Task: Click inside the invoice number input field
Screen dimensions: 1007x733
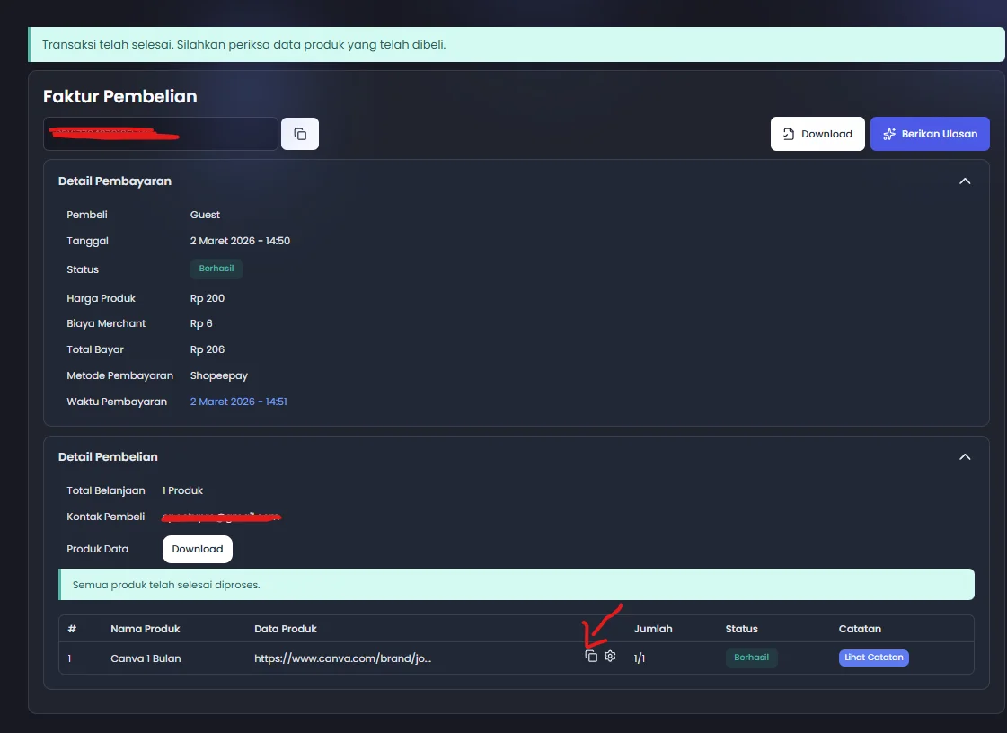Action: (x=160, y=133)
